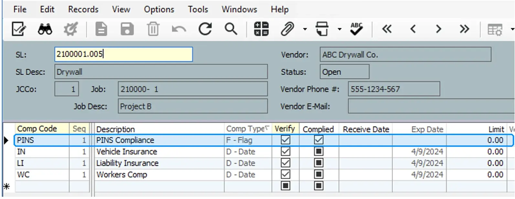
Task: Select the PINS comp code cell
Action: 42,140
